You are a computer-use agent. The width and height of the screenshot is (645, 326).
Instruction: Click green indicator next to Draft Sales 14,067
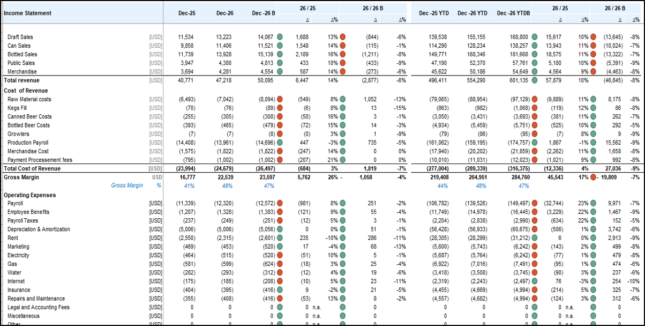280,37
